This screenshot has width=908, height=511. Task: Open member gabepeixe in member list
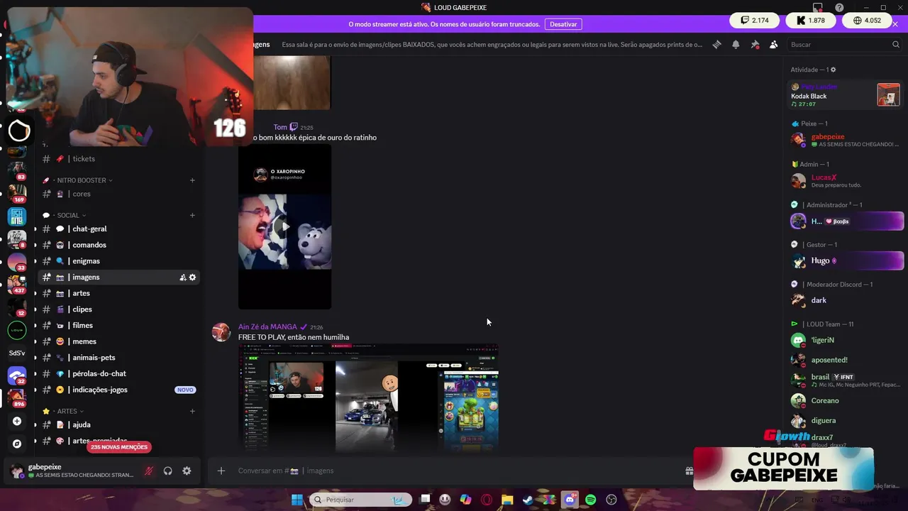click(846, 140)
